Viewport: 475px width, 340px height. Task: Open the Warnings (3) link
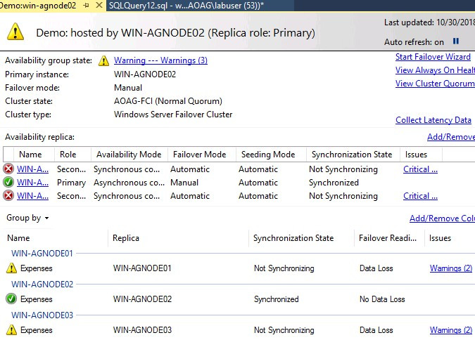(x=160, y=60)
